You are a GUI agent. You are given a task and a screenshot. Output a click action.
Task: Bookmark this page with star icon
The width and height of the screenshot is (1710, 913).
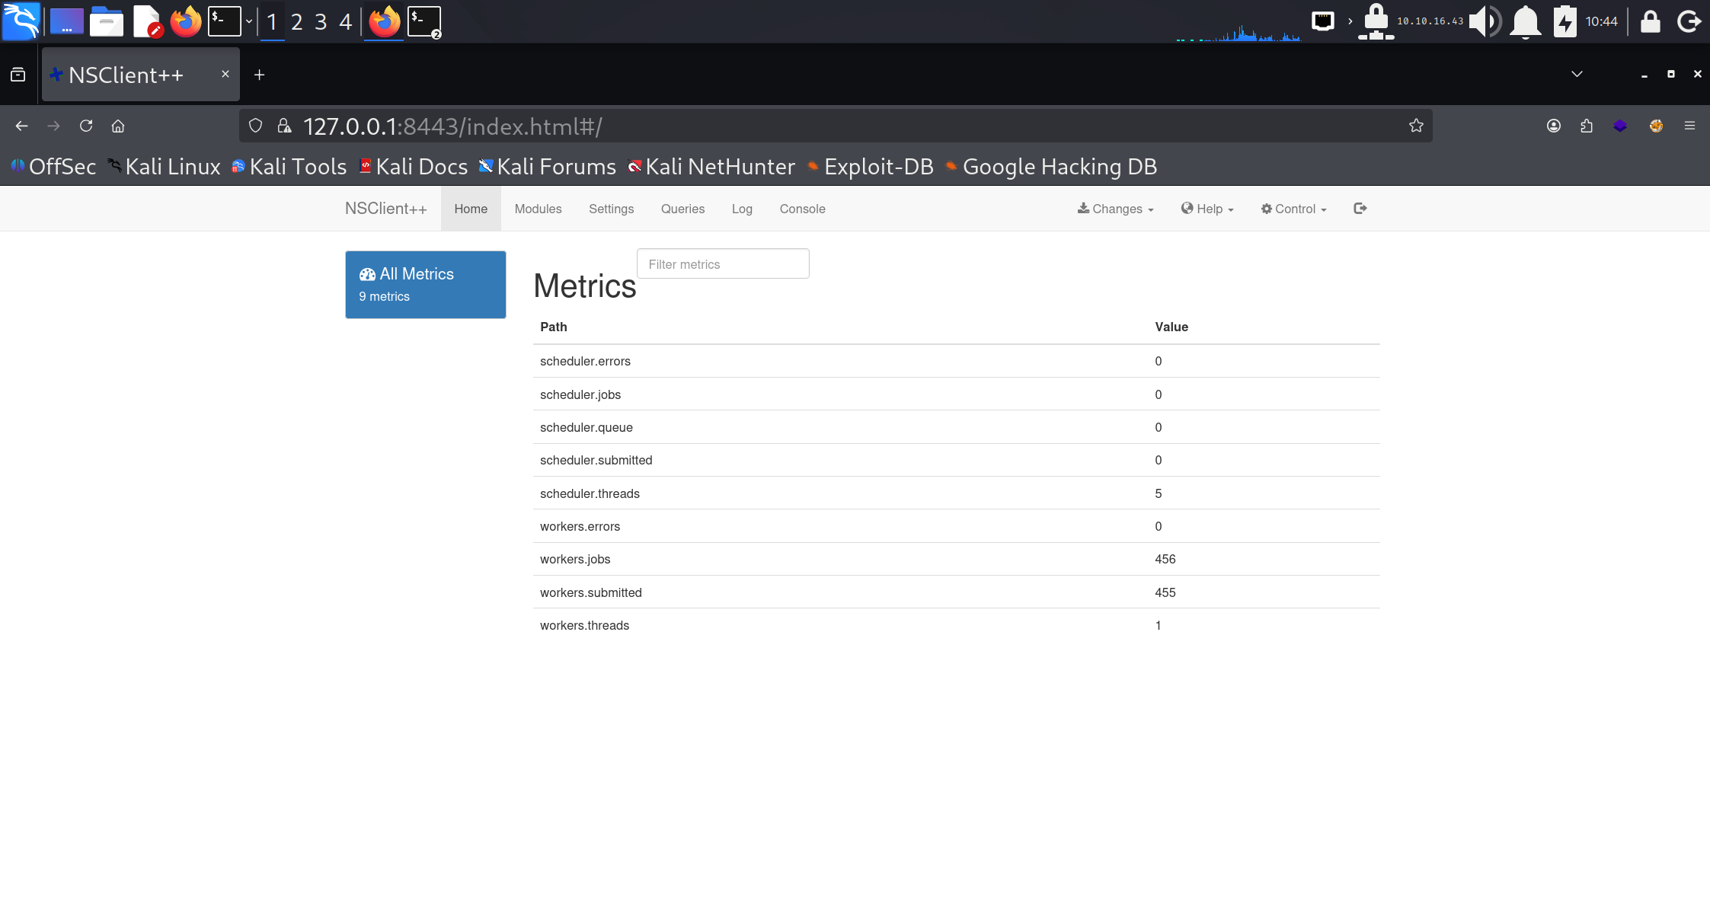(x=1416, y=126)
